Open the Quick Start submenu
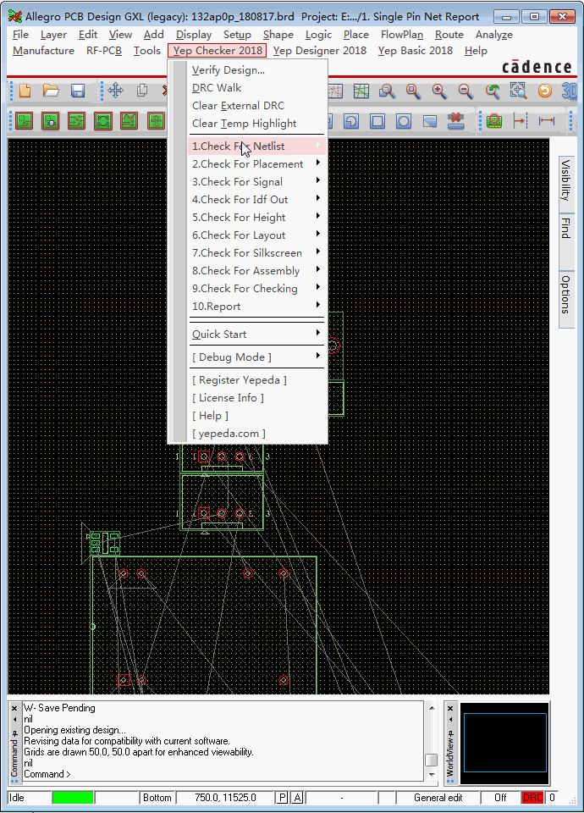584x813 pixels. point(257,335)
